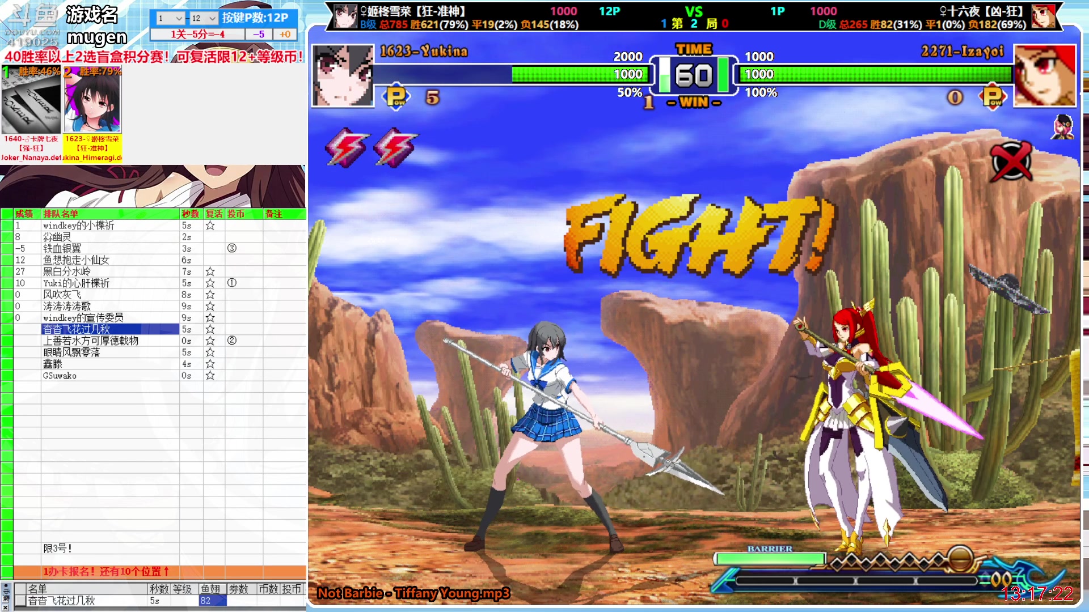Click the star in 鑫滕 row

point(210,364)
